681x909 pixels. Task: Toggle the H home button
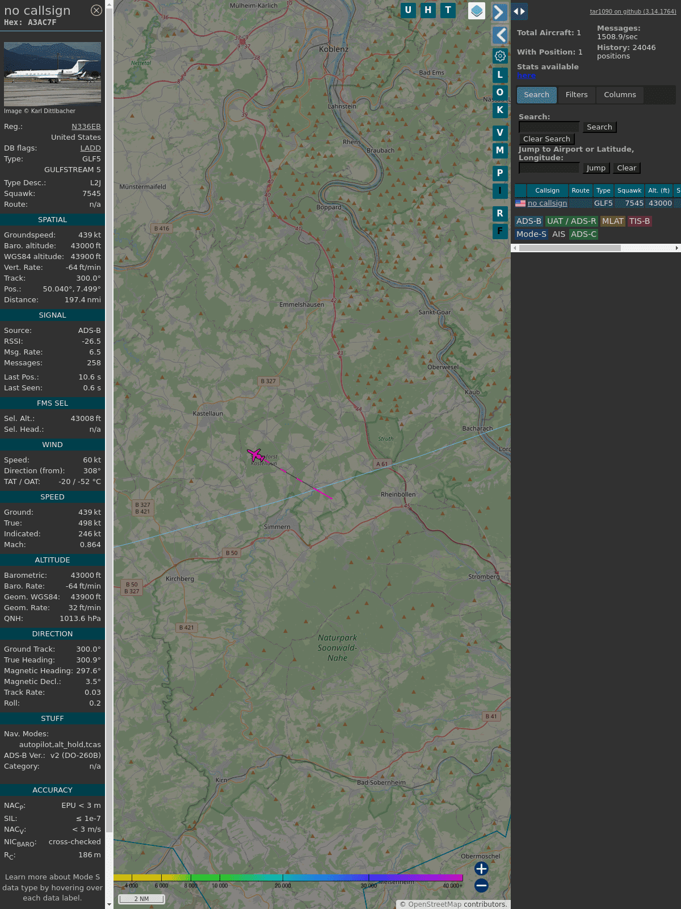click(428, 10)
